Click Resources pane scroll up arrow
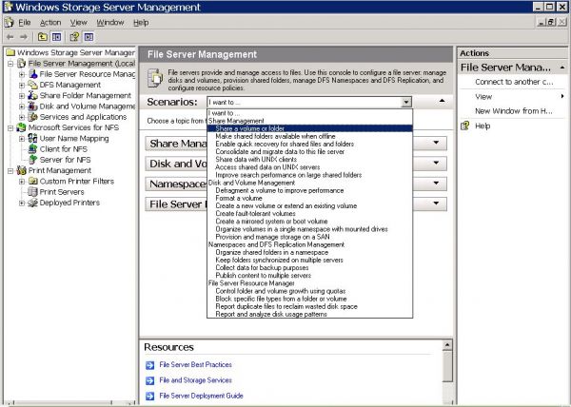 point(447,344)
